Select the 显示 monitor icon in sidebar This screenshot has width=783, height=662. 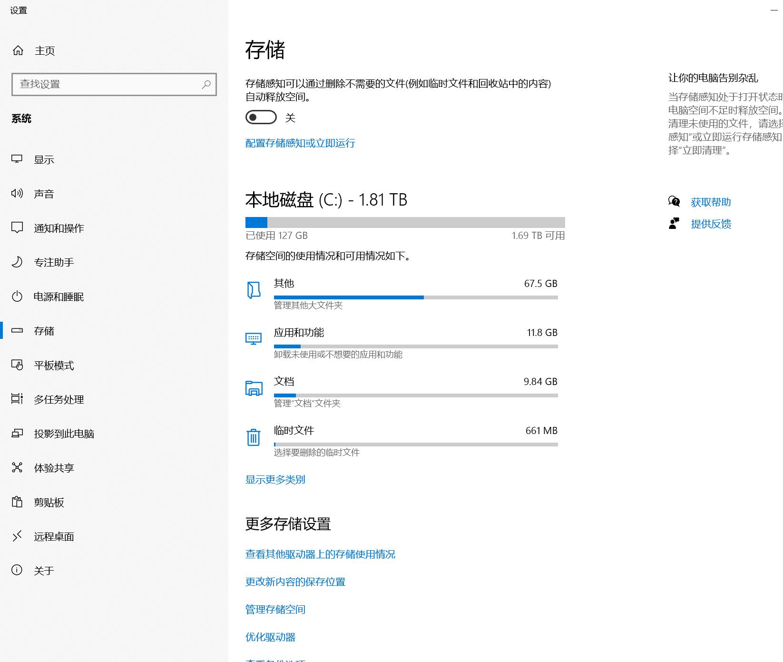tap(18, 159)
